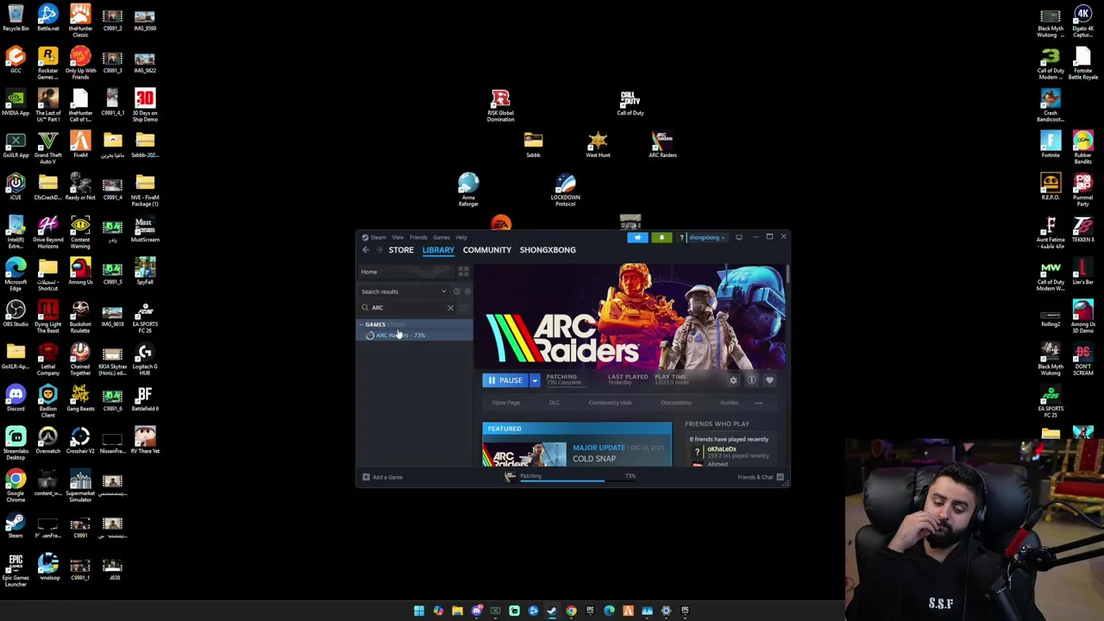Select the Recycle Bin desktop icon
The height and width of the screenshot is (621, 1104).
tap(16, 19)
